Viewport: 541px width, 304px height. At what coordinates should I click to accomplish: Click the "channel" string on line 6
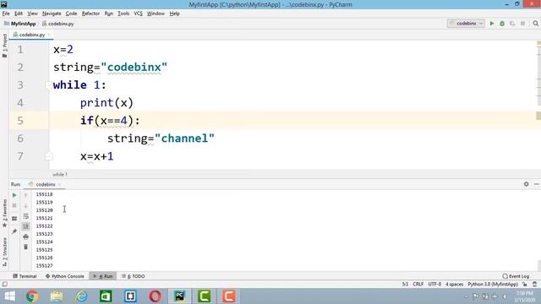(184, 138)
